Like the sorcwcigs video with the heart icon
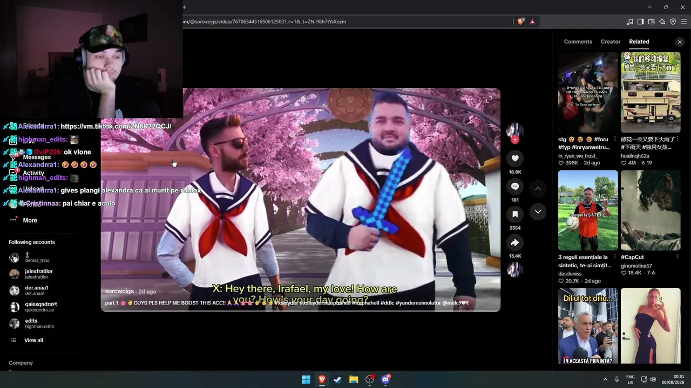The image size is (691, 388). pyautogui.click(x=515, y=158)
